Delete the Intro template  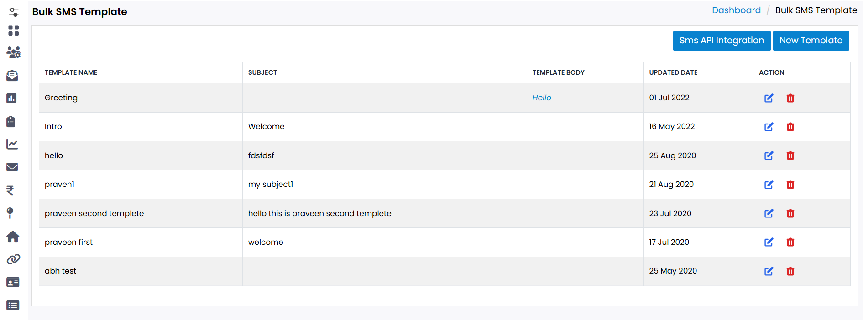[790, 127]
